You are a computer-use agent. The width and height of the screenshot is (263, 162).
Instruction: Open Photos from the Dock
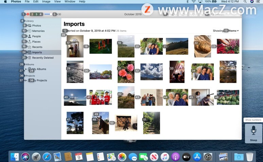pyautogui.click(x=122, y=157)
